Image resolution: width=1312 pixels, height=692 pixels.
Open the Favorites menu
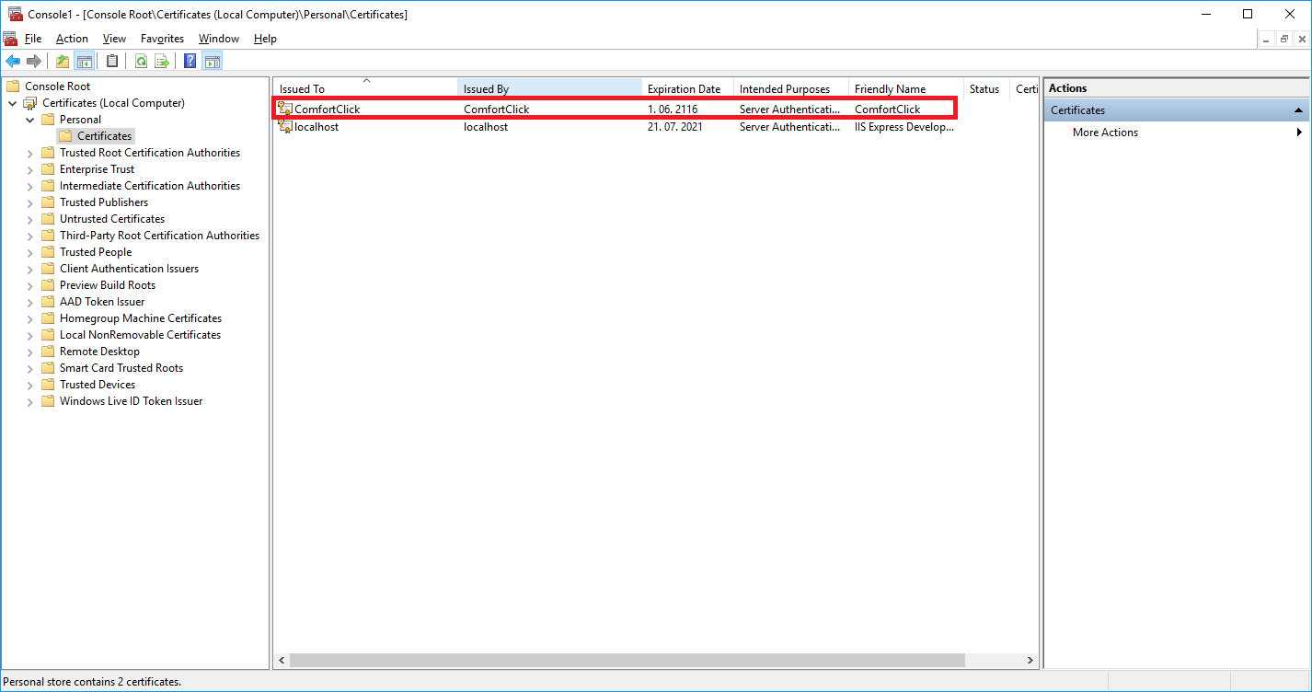162,39
